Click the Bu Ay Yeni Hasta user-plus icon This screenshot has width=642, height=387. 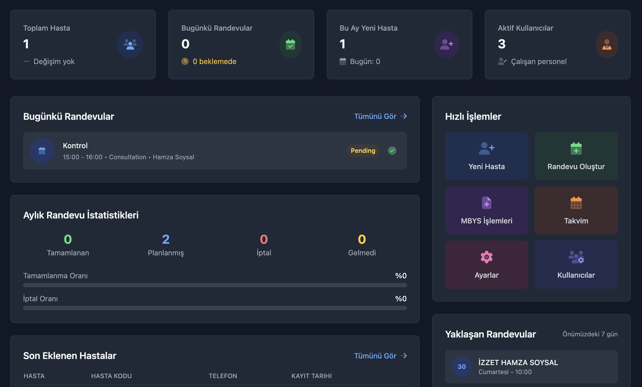pos(446,44)
